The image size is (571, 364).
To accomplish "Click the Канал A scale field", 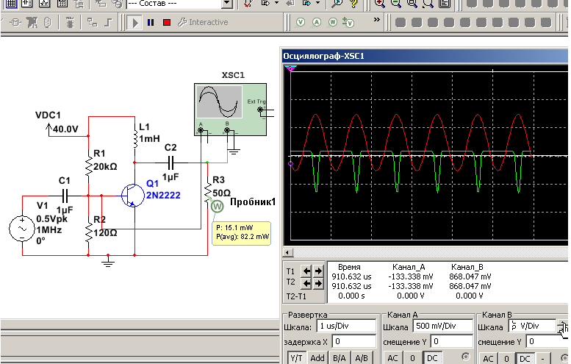I will 441,326.
